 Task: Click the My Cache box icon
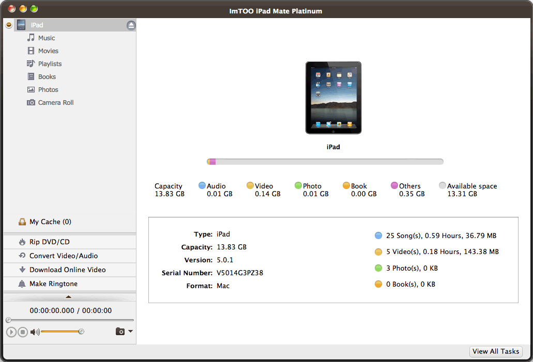click(22, 222)
